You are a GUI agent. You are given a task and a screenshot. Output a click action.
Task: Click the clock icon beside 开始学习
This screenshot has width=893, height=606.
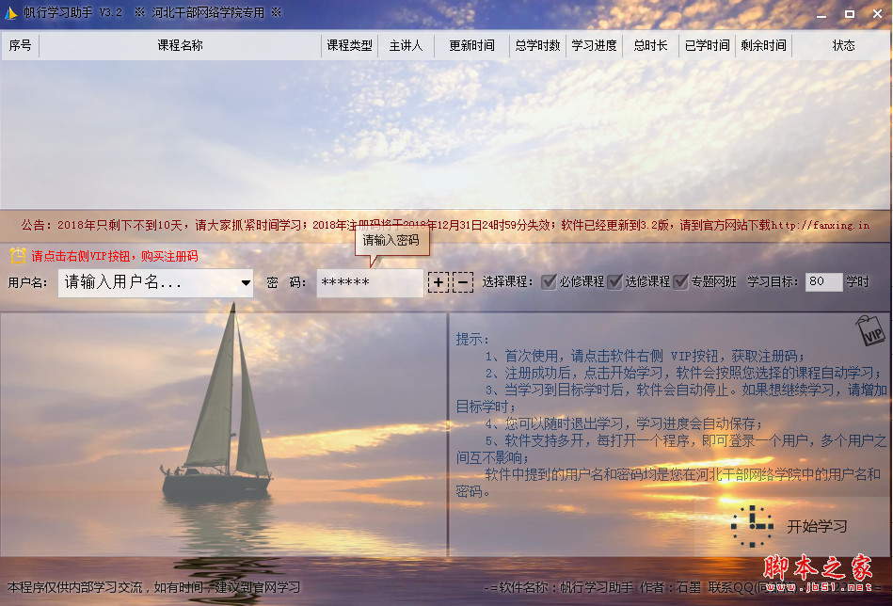pyautogui.click(x=754, y=527)
